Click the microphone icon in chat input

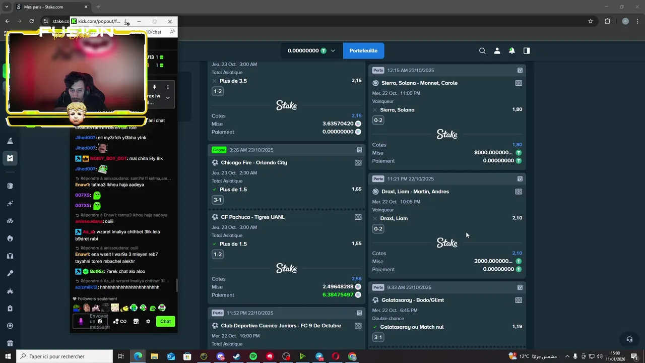click(x=81, y=321)
